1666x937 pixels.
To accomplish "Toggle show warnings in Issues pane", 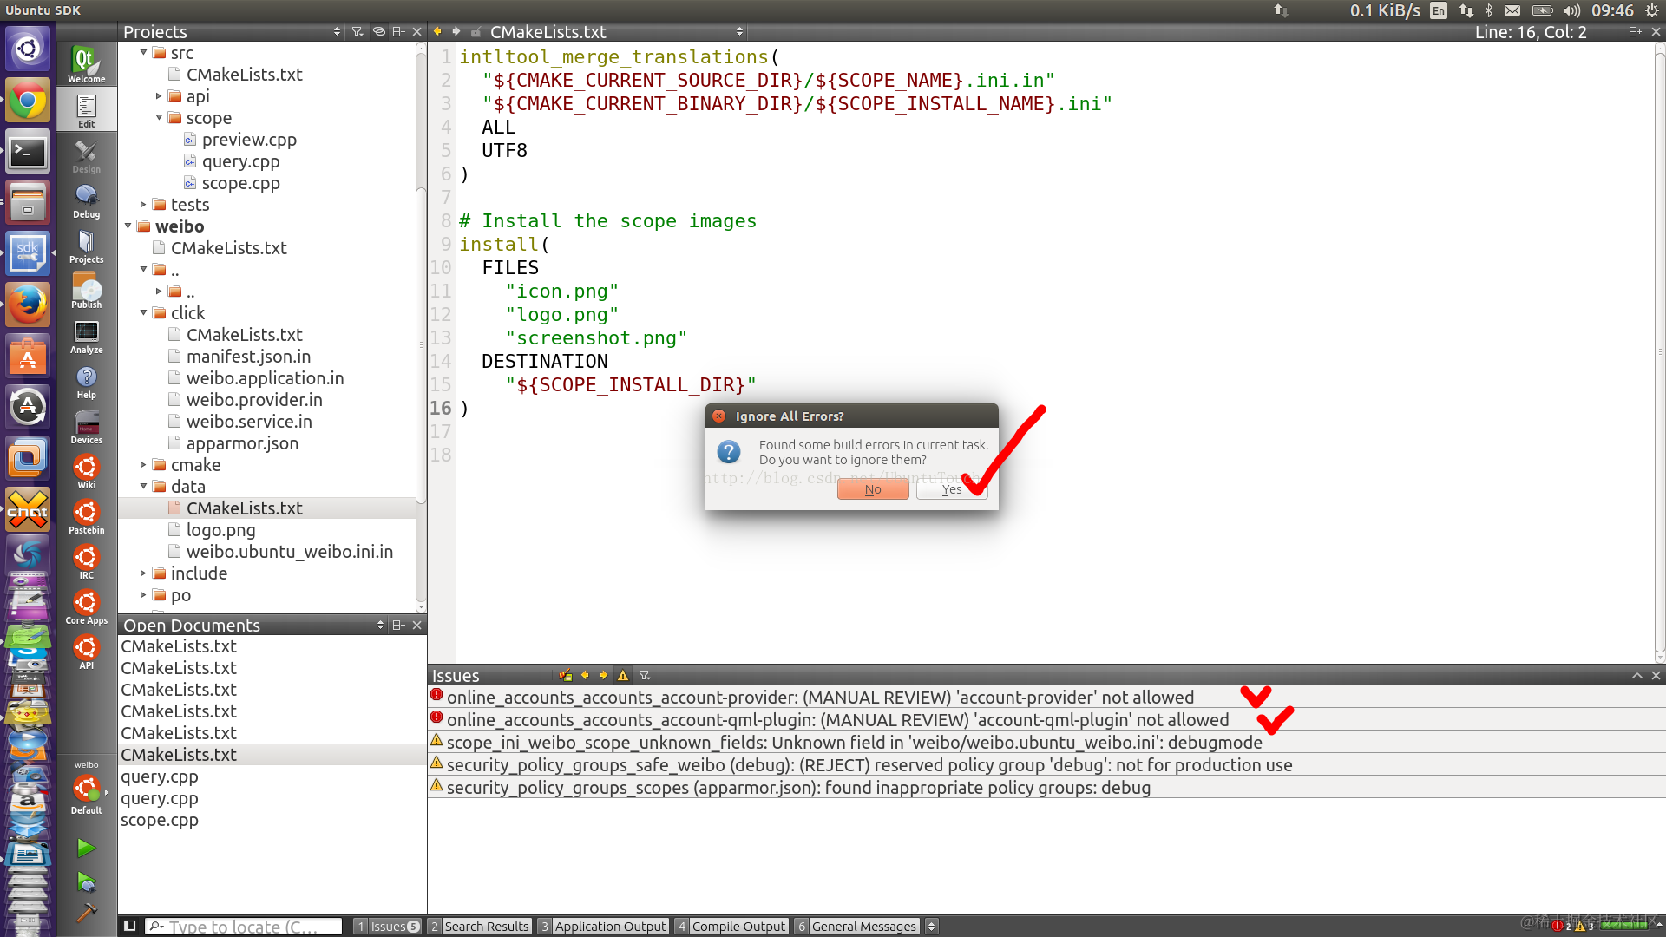I will coord(623,675).
